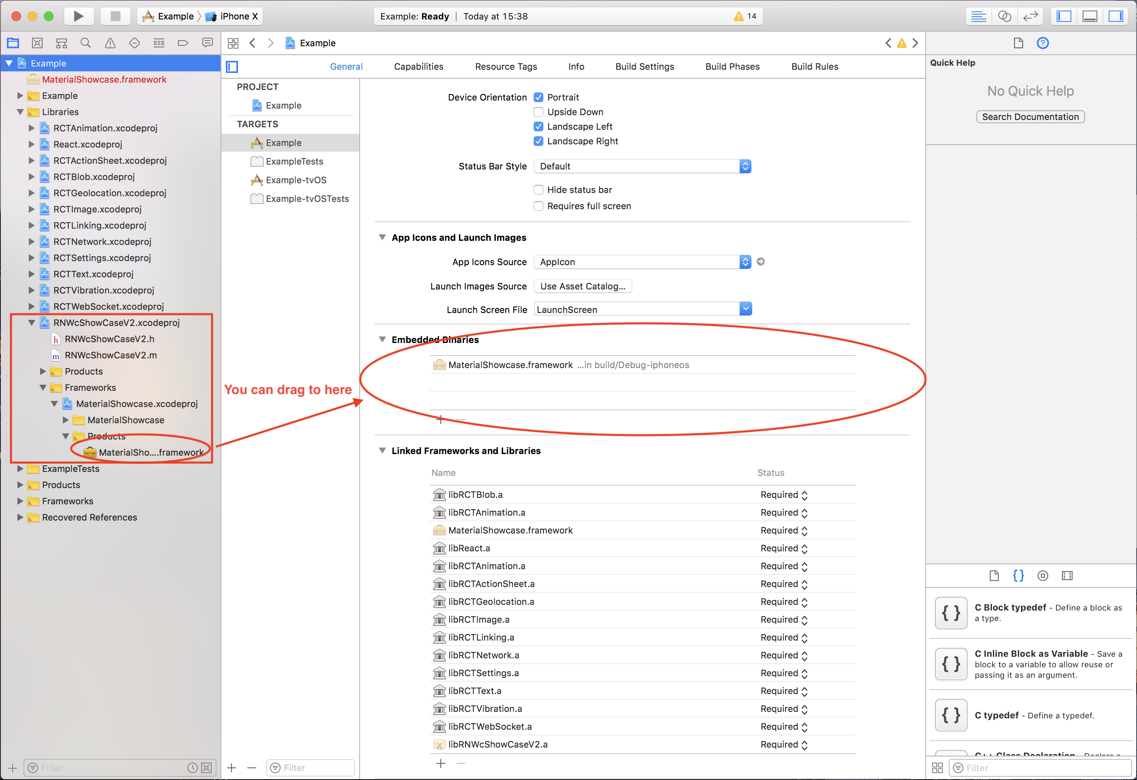Open the Source Control navigator icon
1137x780 pixels.
point(37,43)
